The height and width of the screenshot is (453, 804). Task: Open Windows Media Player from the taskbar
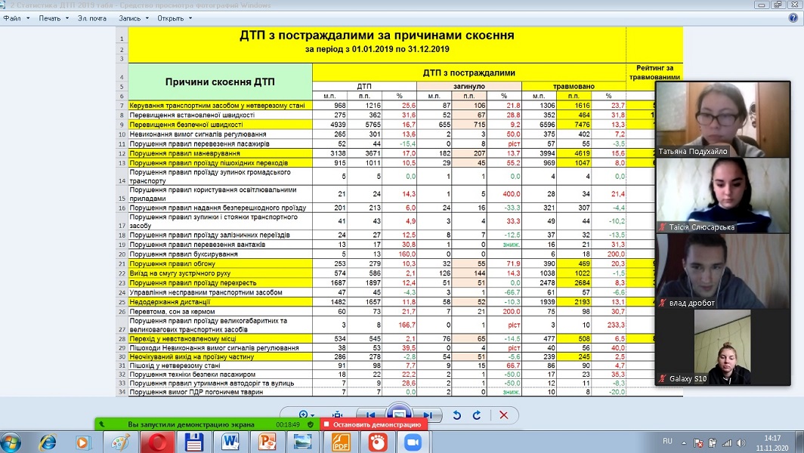pyautogui.click(x=82, y=442)
